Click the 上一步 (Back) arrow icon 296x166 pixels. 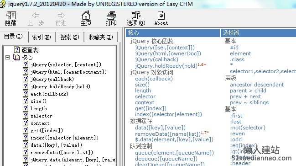36,15
